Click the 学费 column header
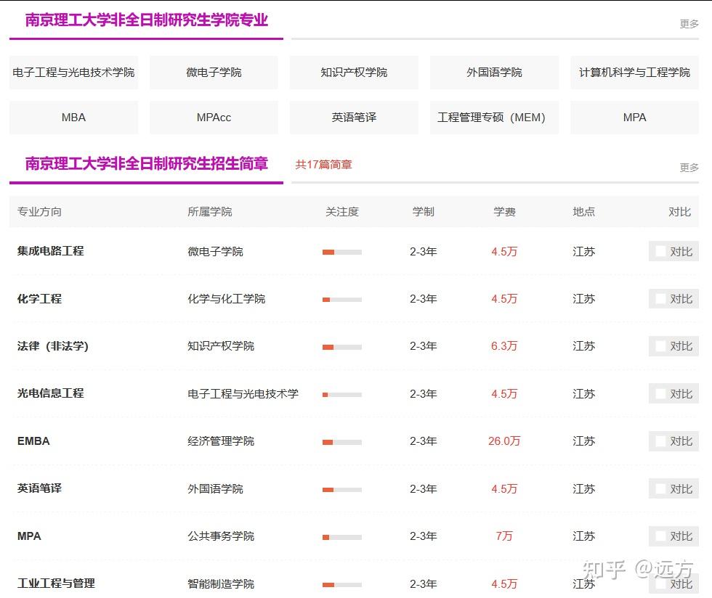Viewport: 712px width, 598px height. [504, 212]
